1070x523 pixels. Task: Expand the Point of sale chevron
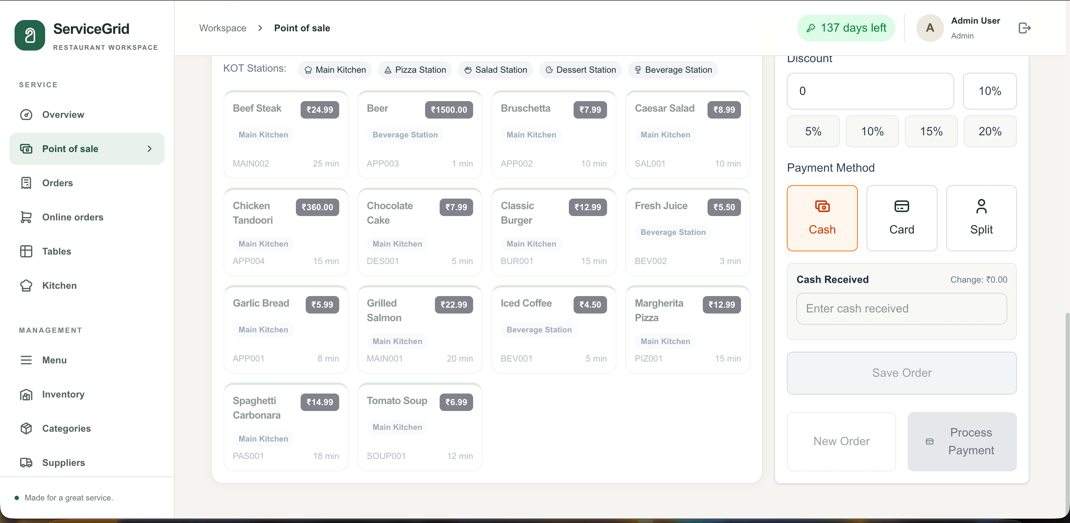point(150,149)
